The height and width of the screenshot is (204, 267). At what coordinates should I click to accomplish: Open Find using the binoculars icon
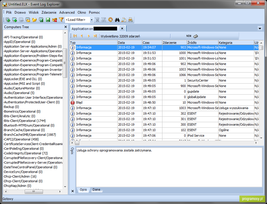(117, 20)
